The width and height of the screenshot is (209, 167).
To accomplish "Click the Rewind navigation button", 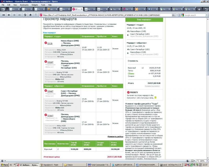I will tap(4, 15).
